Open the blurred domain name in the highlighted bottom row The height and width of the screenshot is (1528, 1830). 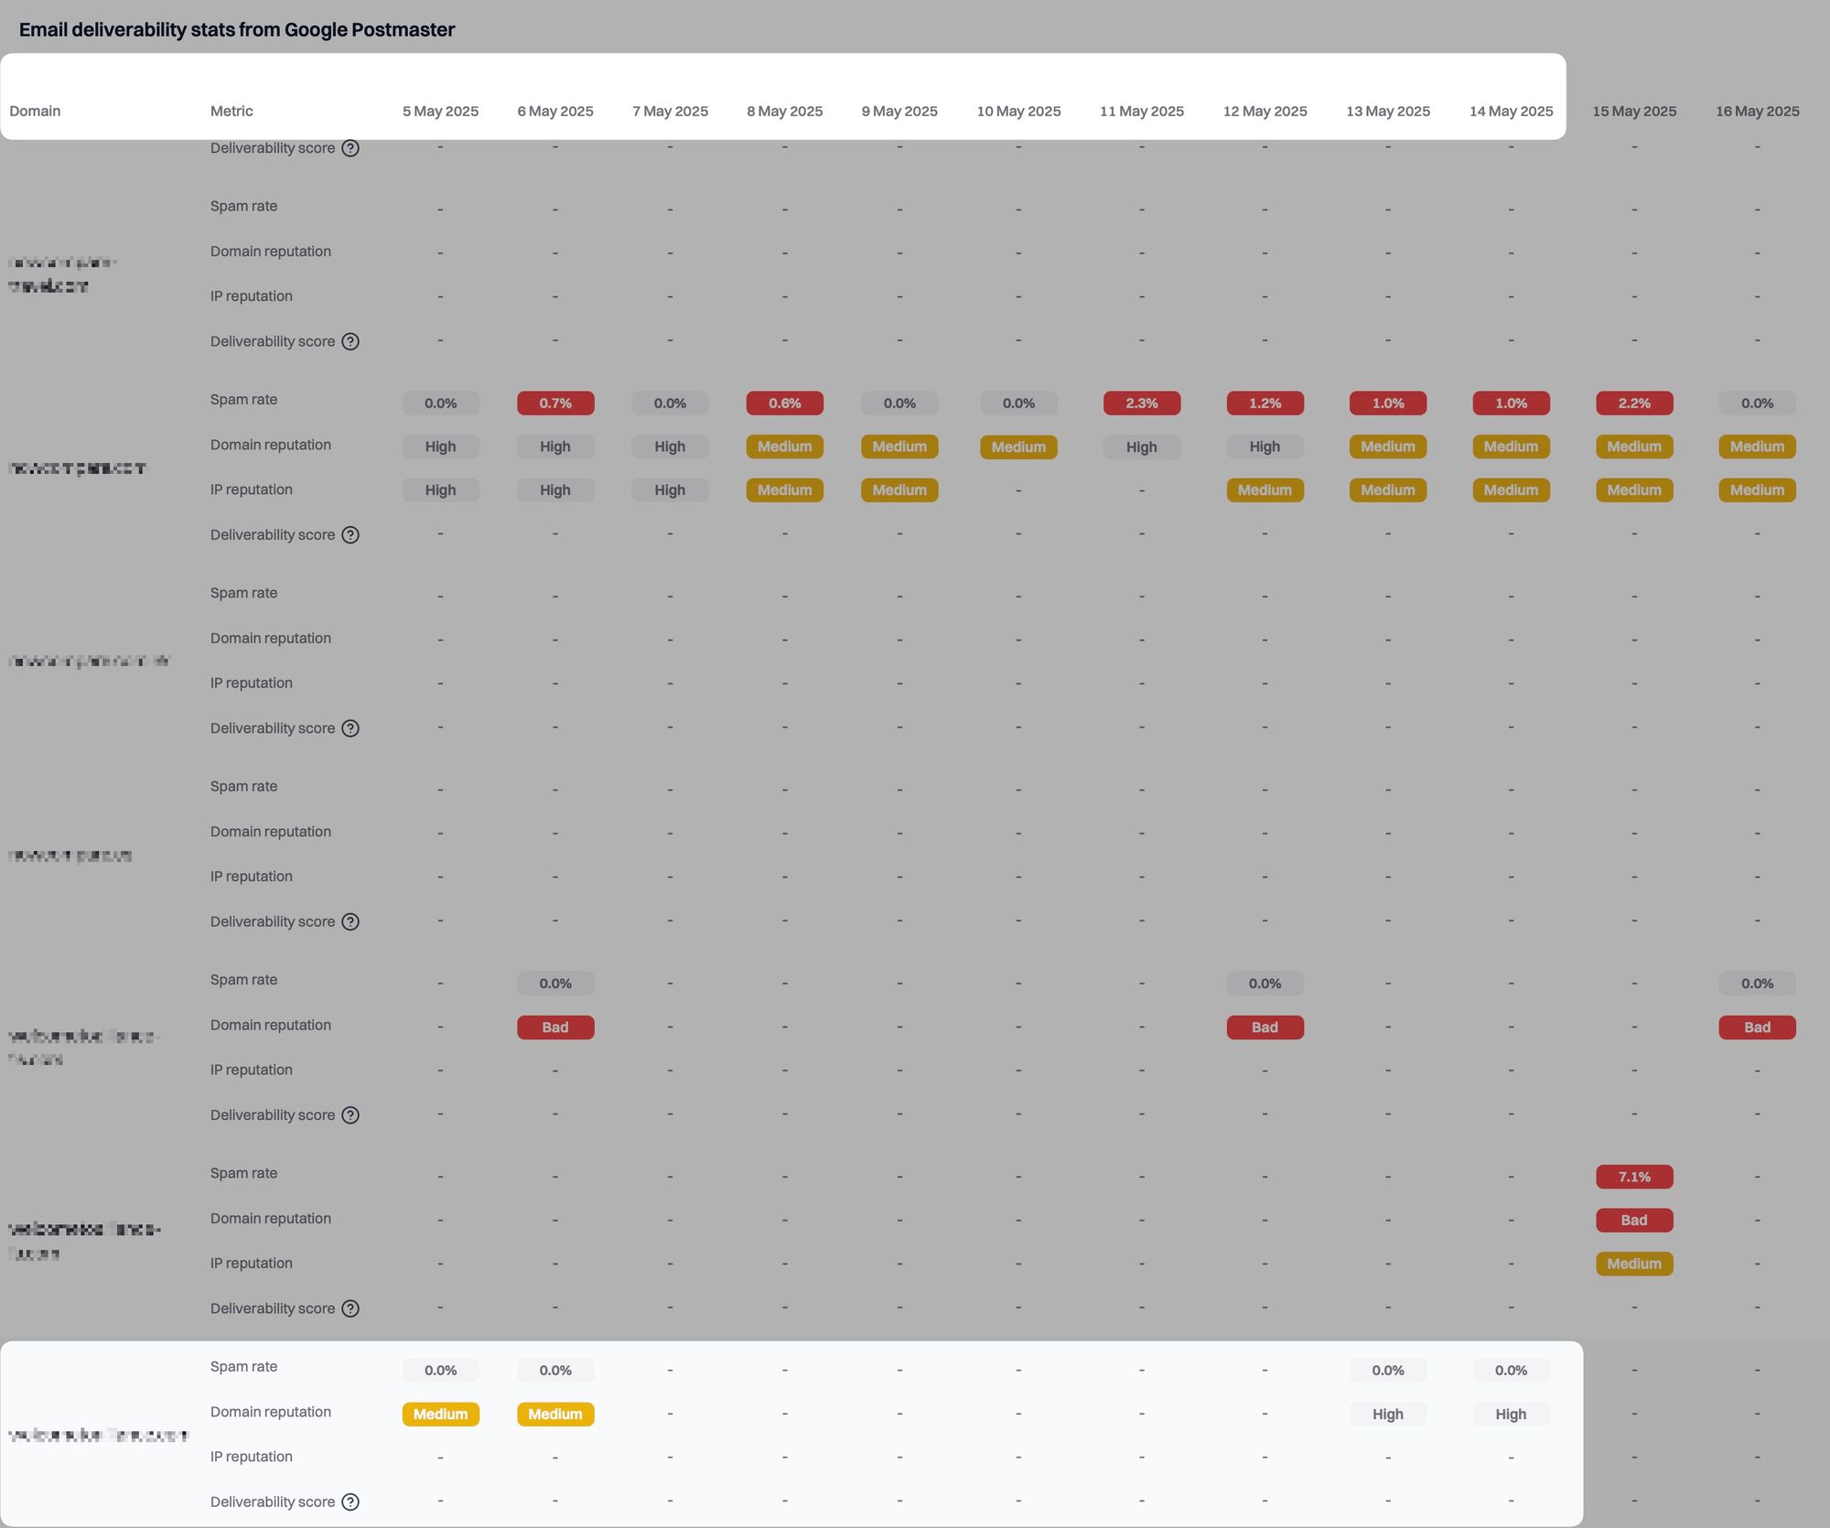pos(98,1435)
